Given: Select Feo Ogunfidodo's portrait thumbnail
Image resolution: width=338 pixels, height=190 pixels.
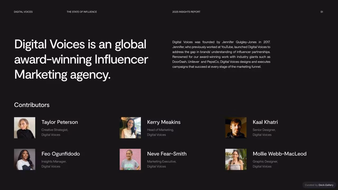Looking at the screenshot, I should point(25,159).
